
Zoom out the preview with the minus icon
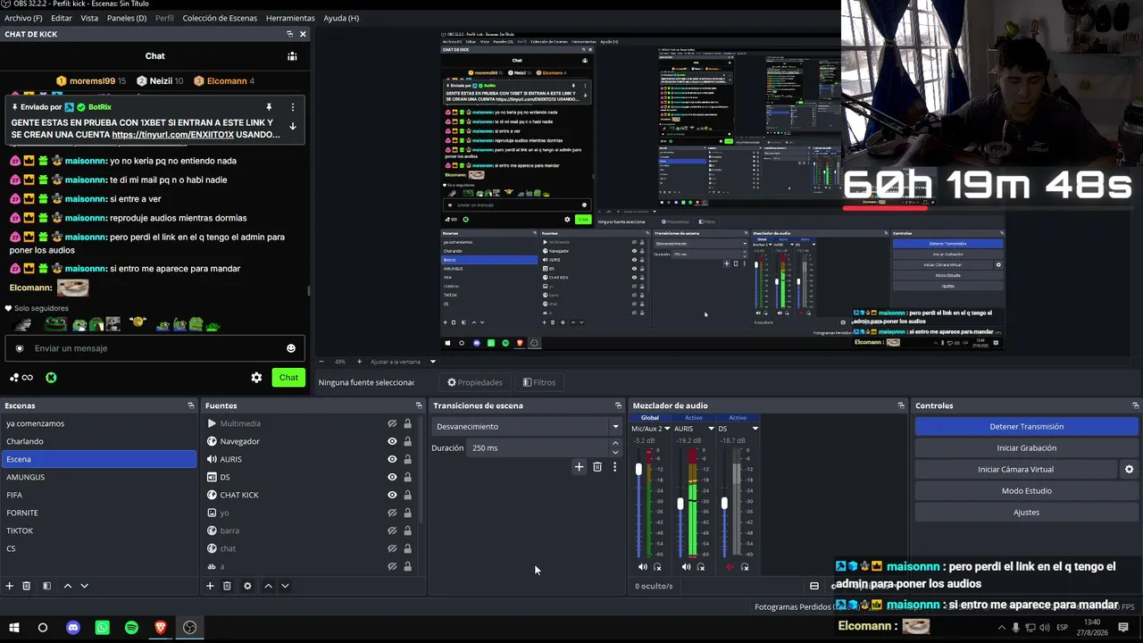(x=320, y=362)
